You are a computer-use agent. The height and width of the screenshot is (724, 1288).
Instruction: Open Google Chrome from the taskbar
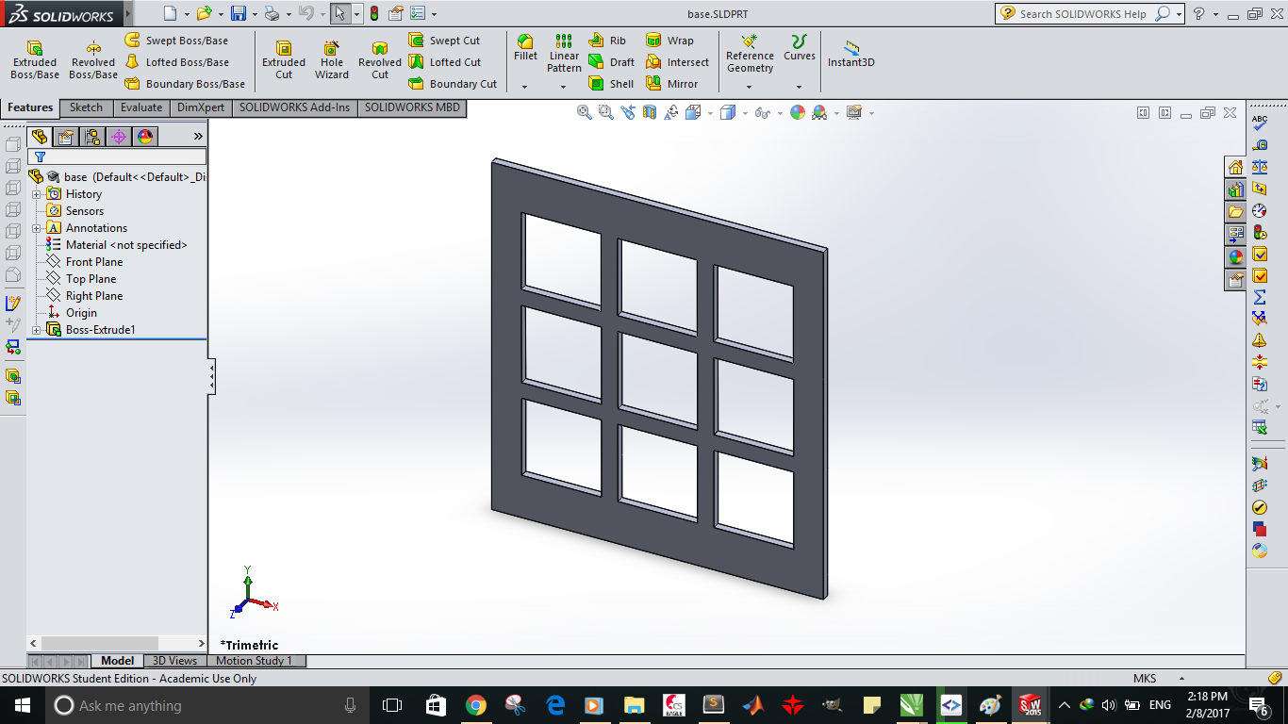[x=475, y=705]
